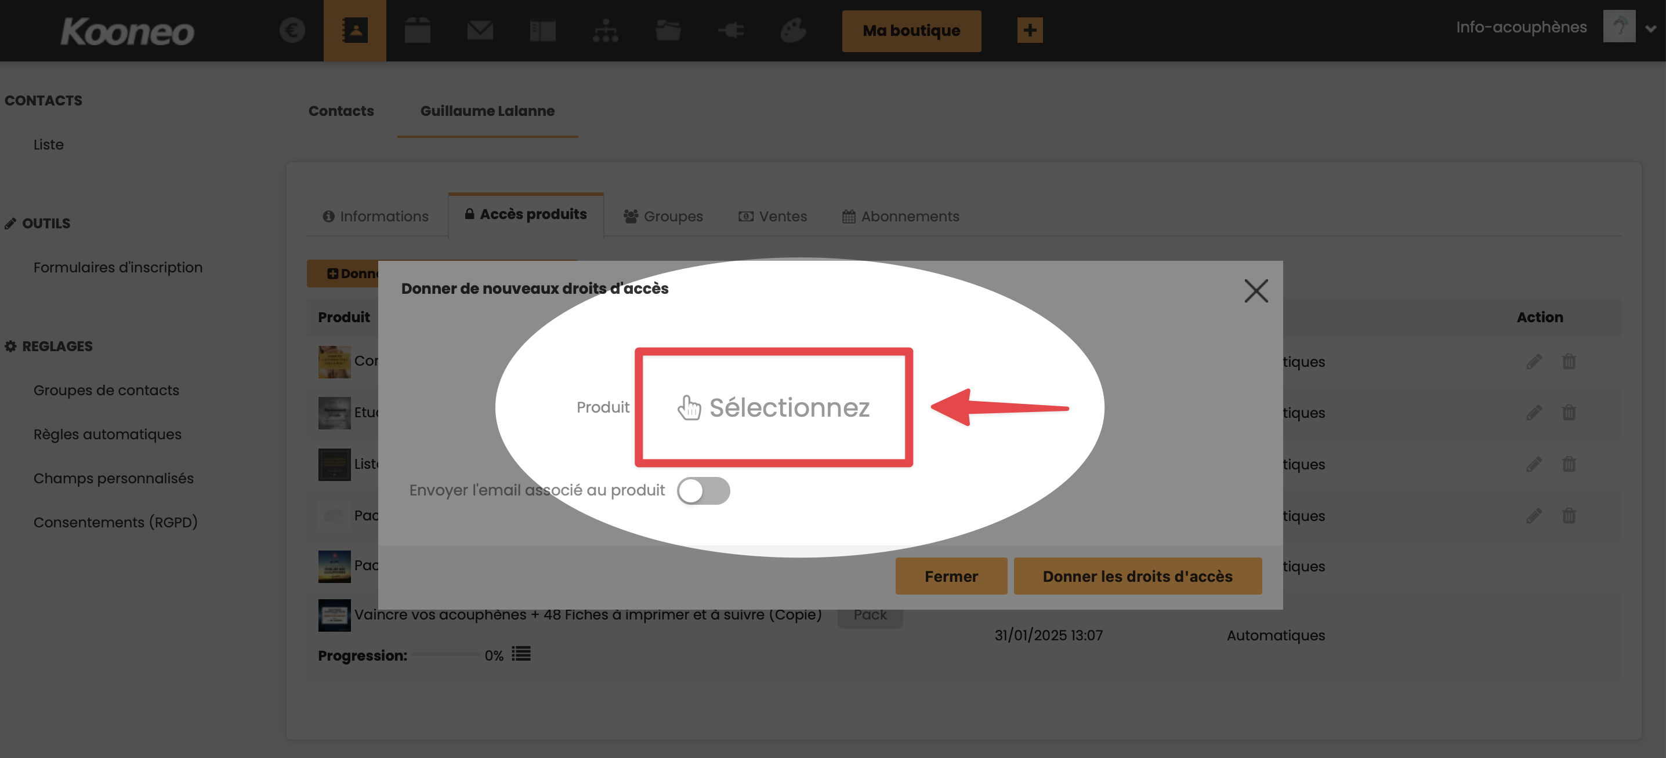Open the Sélectionnez product dropdown
Image resolution: width=1666 pixels, height=758 pixels.
coord(773,407)
